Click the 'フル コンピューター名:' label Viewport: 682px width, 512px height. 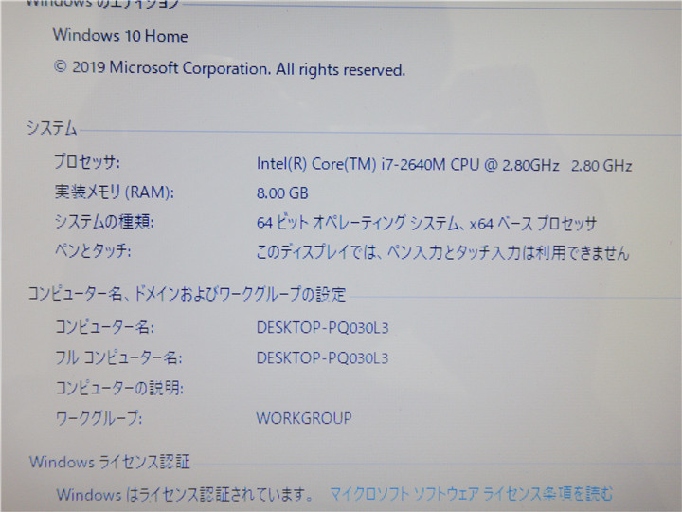118,357
